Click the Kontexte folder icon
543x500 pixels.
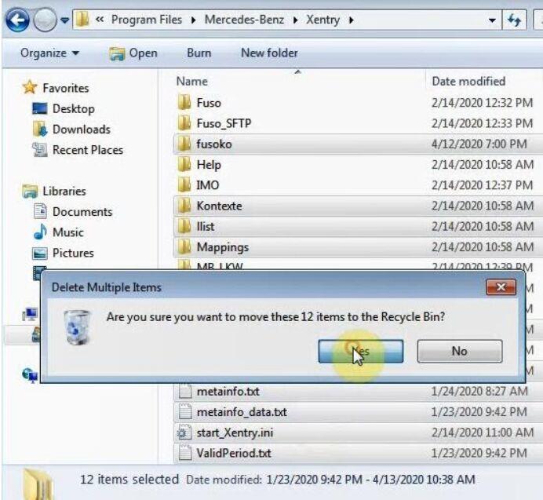tap(184, 206)
